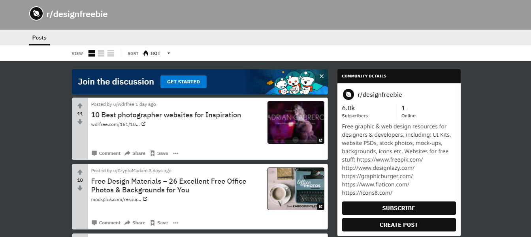Upvote the Free Design Materials post
The height and width of the screenshot is (237, 531).
click(x=80, y=171)
